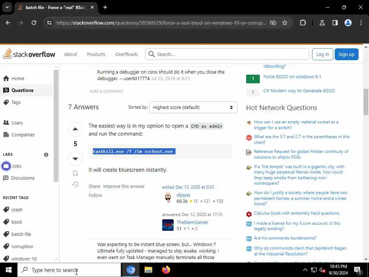The width and height of the screenshot is (369, 277).
Task: Expand the tab search dropdown
Action: point(7,7)
